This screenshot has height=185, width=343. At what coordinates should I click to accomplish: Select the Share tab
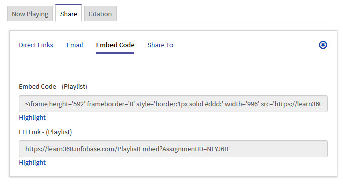(69, 13)
